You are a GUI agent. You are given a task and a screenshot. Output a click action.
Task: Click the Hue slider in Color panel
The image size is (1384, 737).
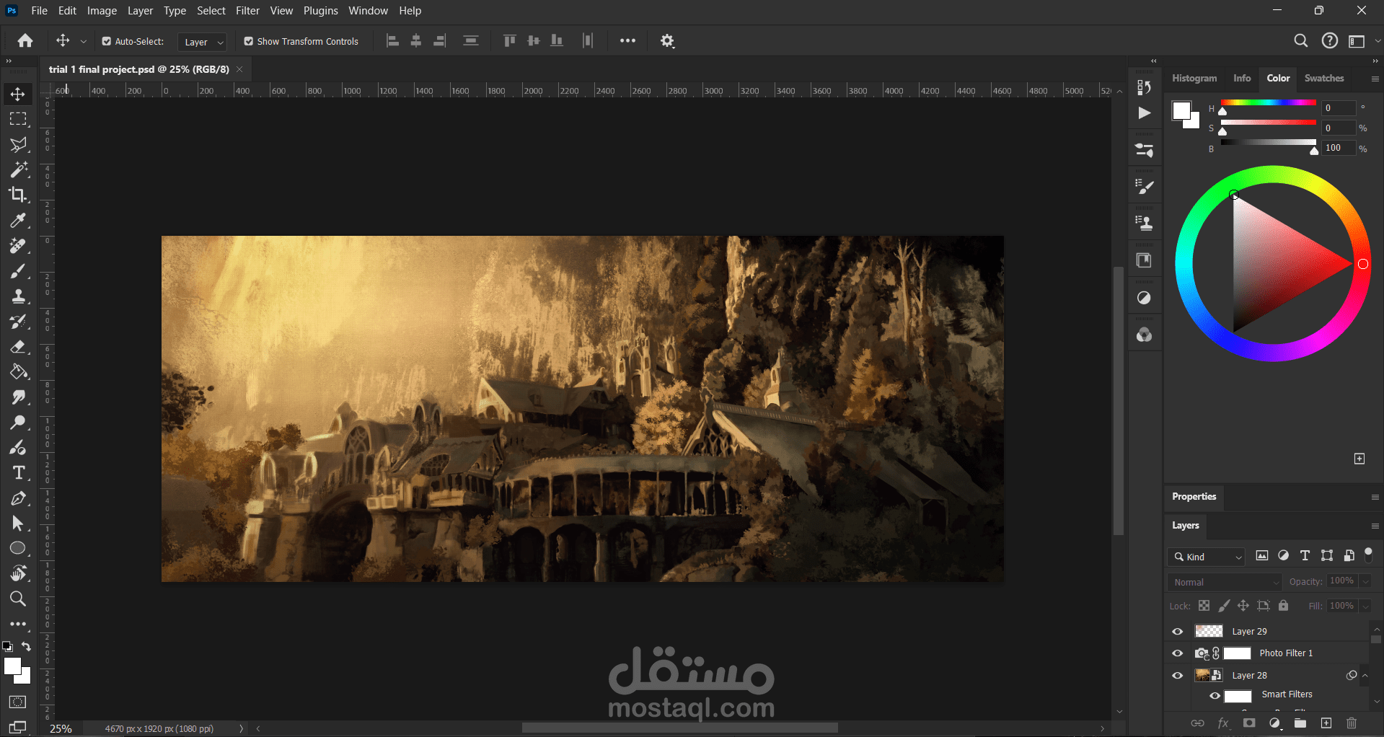(1269, 103)
